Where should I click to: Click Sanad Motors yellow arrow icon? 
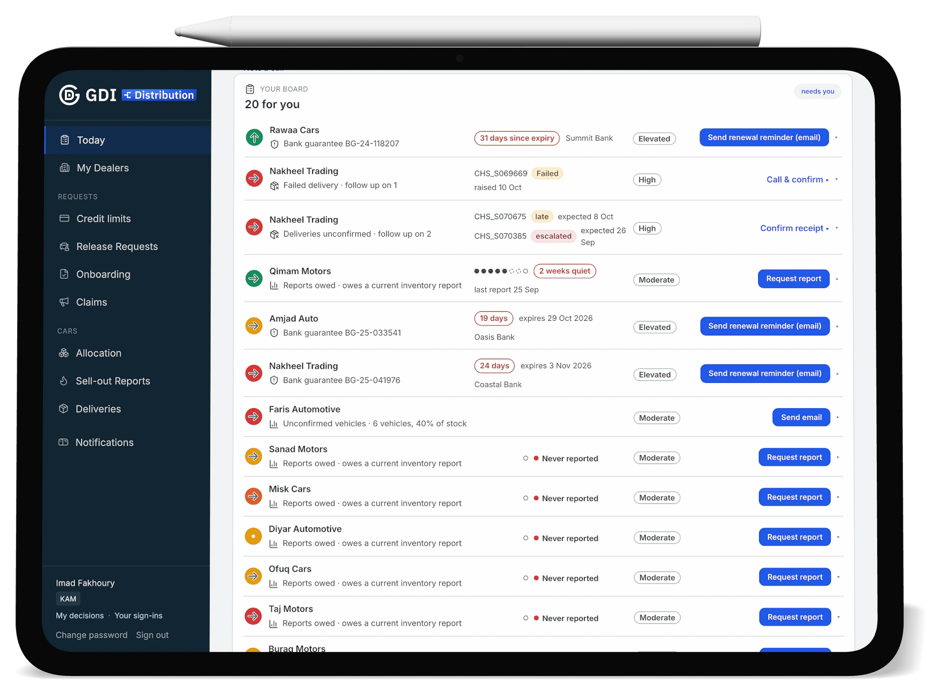[x=254, y=456]
